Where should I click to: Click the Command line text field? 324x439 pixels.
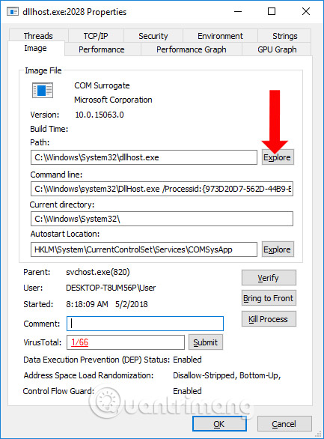(162, 189)
